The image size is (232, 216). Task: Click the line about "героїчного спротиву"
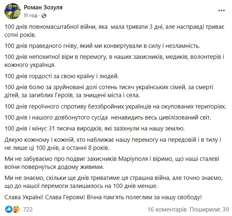coord(116,106)
